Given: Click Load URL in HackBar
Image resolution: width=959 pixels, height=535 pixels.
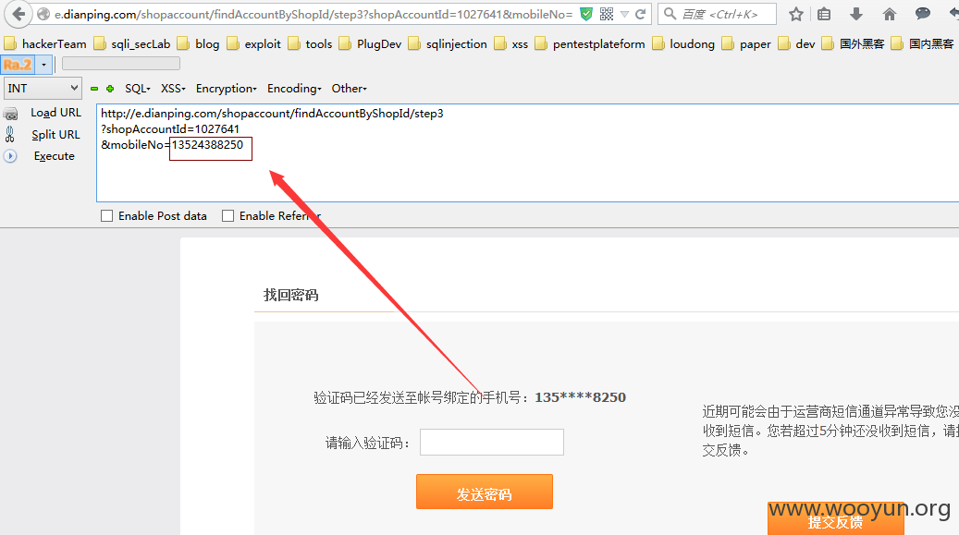Looking at the screenshot, I should tap(55, 113).
